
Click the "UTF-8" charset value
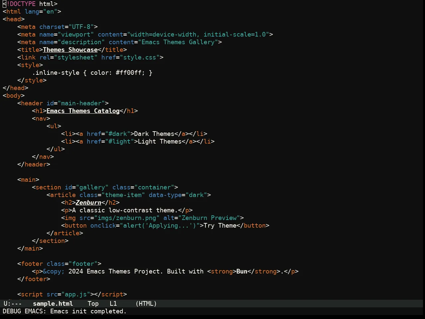tap(81, 27)
